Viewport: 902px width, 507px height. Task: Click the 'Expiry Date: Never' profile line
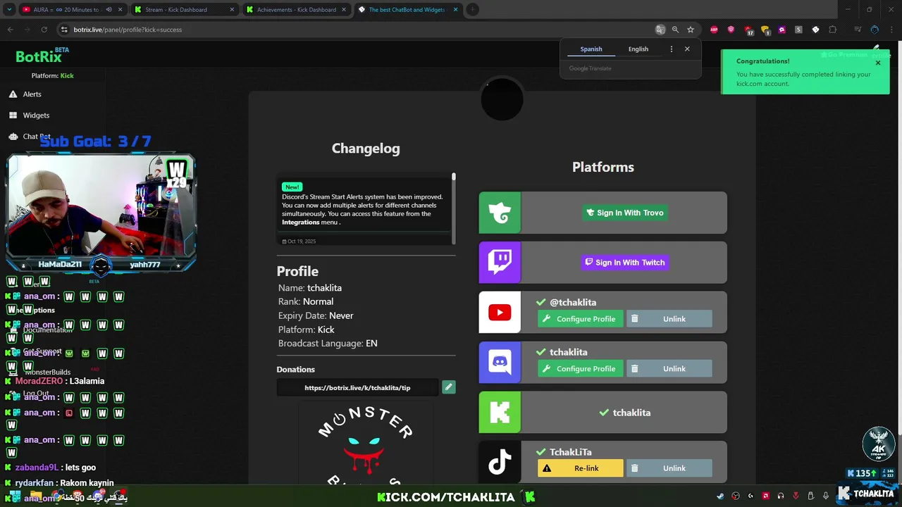(x=316, y=315)
